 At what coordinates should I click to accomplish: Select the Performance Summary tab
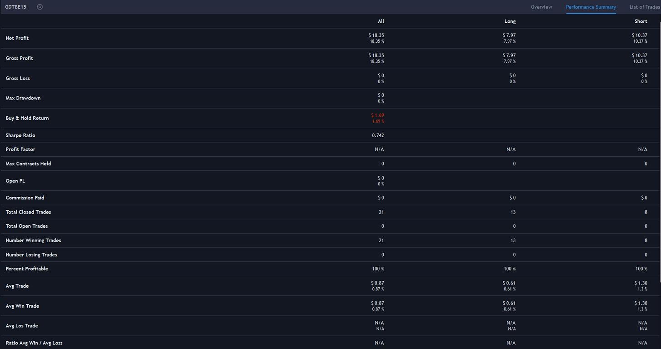591,7
